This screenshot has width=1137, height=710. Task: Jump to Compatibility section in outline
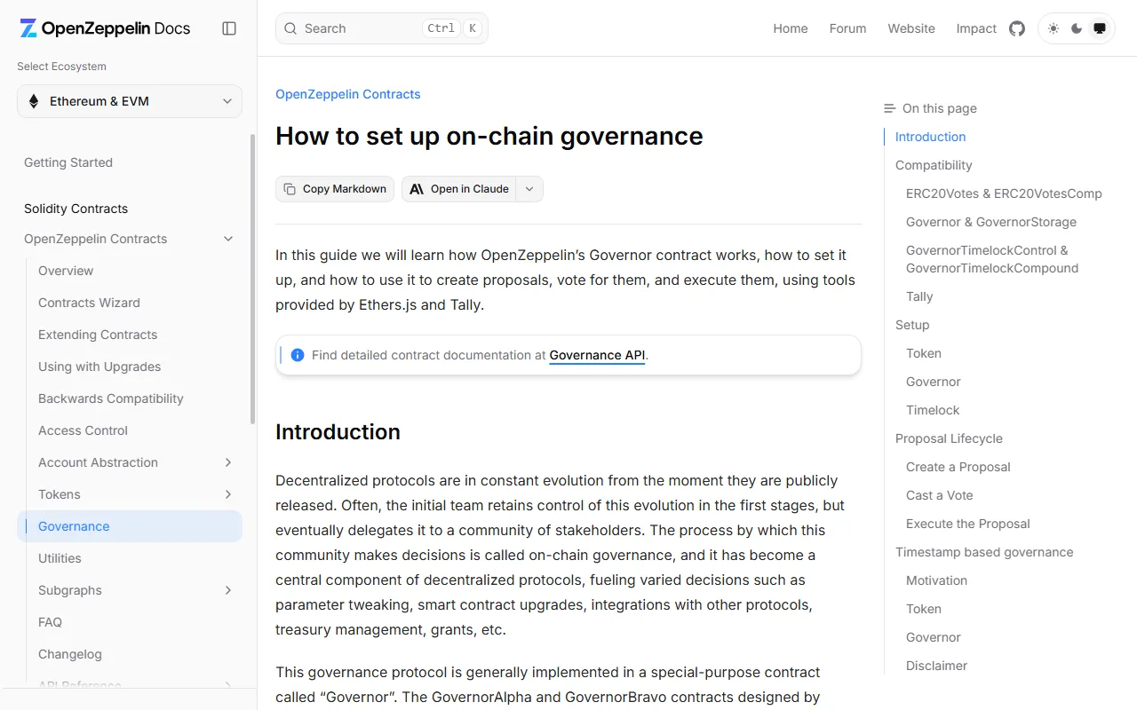934,165
